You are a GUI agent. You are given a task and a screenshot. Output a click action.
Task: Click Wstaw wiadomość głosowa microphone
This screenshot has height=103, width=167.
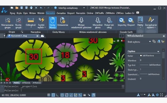(81, 23)
